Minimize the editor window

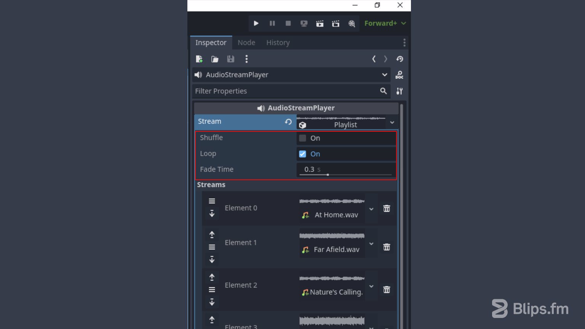tap(355, 5)
